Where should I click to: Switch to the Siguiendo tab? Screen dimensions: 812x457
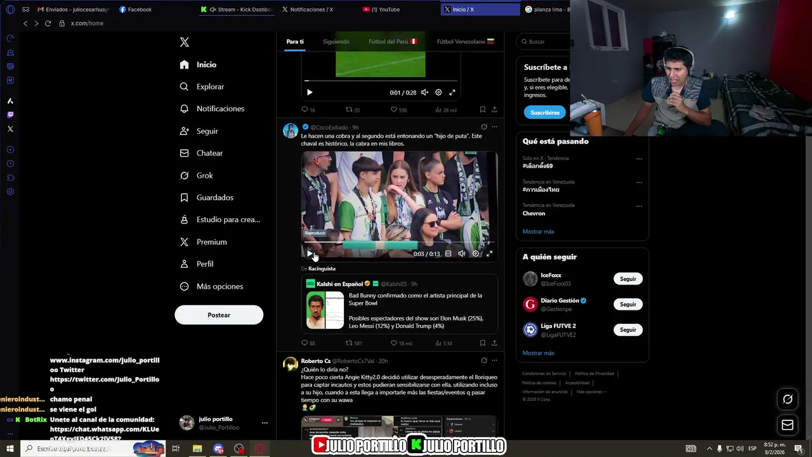tap(336, 42)
